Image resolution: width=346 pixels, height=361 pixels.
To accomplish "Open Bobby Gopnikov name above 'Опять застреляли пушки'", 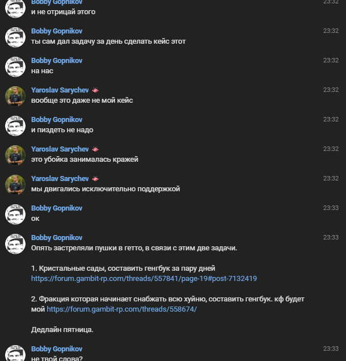I will pyautogui.click(x=57, y=238).
